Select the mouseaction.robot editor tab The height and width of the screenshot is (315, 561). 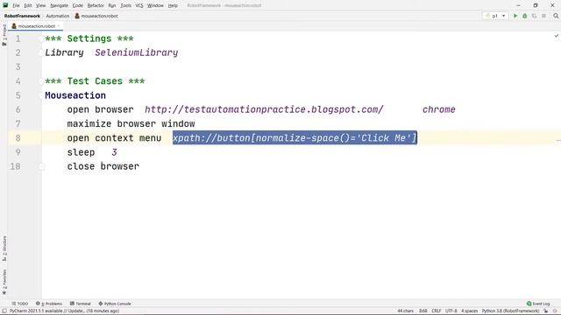(x=34, y=26)
